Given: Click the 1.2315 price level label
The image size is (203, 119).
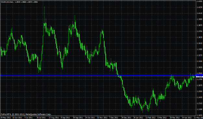Looking at the screenshot, I should click(x=199, y=103).
